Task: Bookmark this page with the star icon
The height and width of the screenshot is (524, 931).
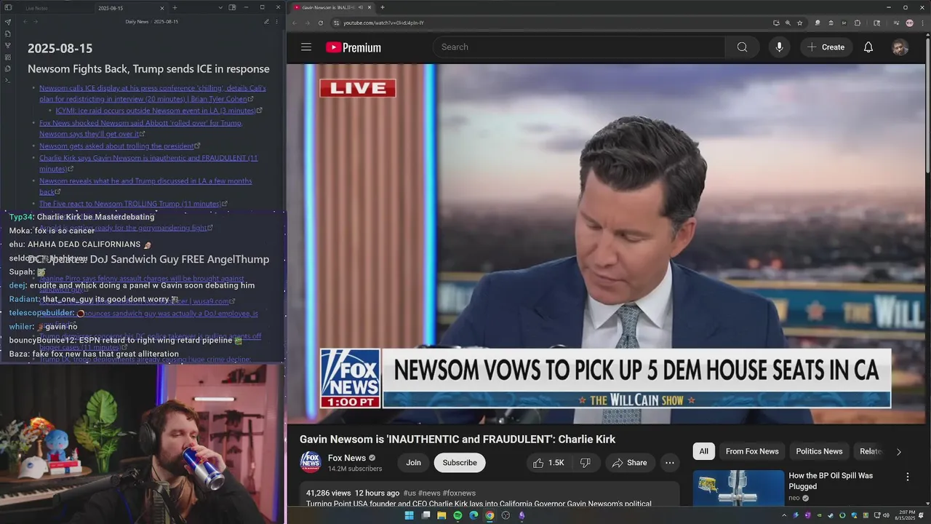Action: tap(799, 23)
